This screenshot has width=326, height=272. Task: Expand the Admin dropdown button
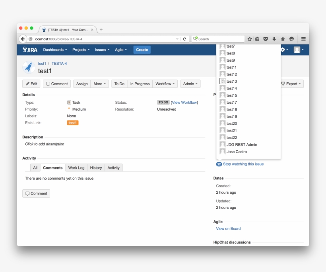(x=190, y=84)
